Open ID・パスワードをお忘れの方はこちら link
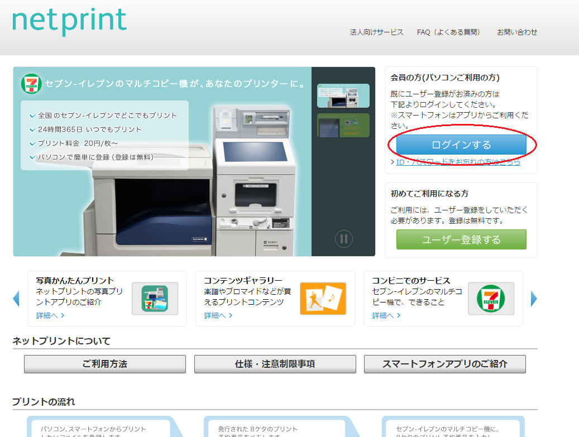Screen dimensions: 579x437 458,162
